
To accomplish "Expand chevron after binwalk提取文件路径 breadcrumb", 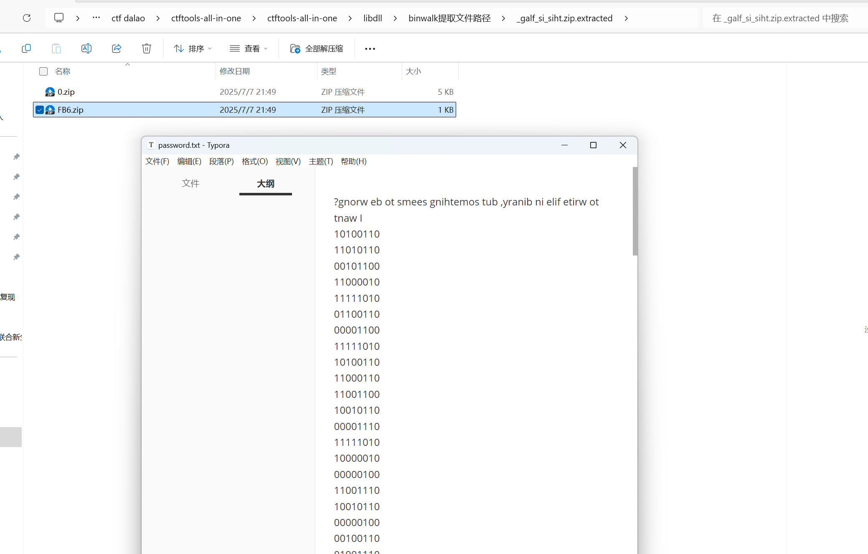I will (503, 18).
